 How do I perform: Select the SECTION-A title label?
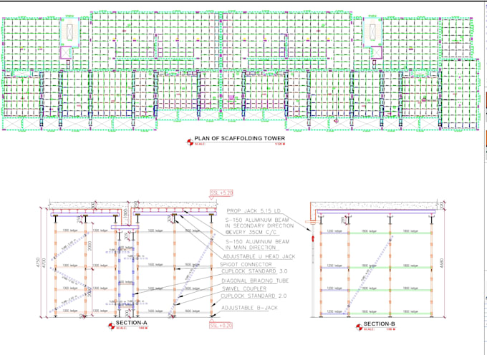click(131, 323)
